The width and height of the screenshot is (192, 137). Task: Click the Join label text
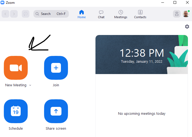click(x=56, y=85)
